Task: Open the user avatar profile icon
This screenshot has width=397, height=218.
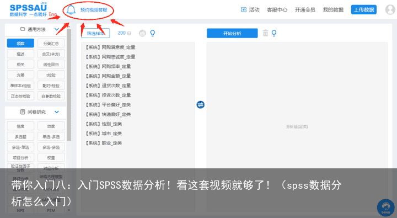Action: click(x=390, y=9)
